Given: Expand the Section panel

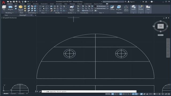Looking at the screenshot, I should (71, 13).
